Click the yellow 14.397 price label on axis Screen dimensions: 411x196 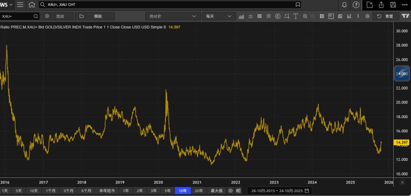[x=401, y=143]
